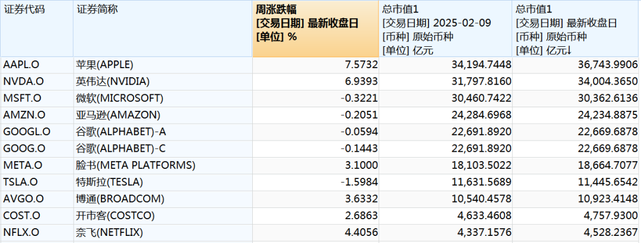Select ticker MSFT.O
The width and height of the screenshot is (641, 243).
22,98
